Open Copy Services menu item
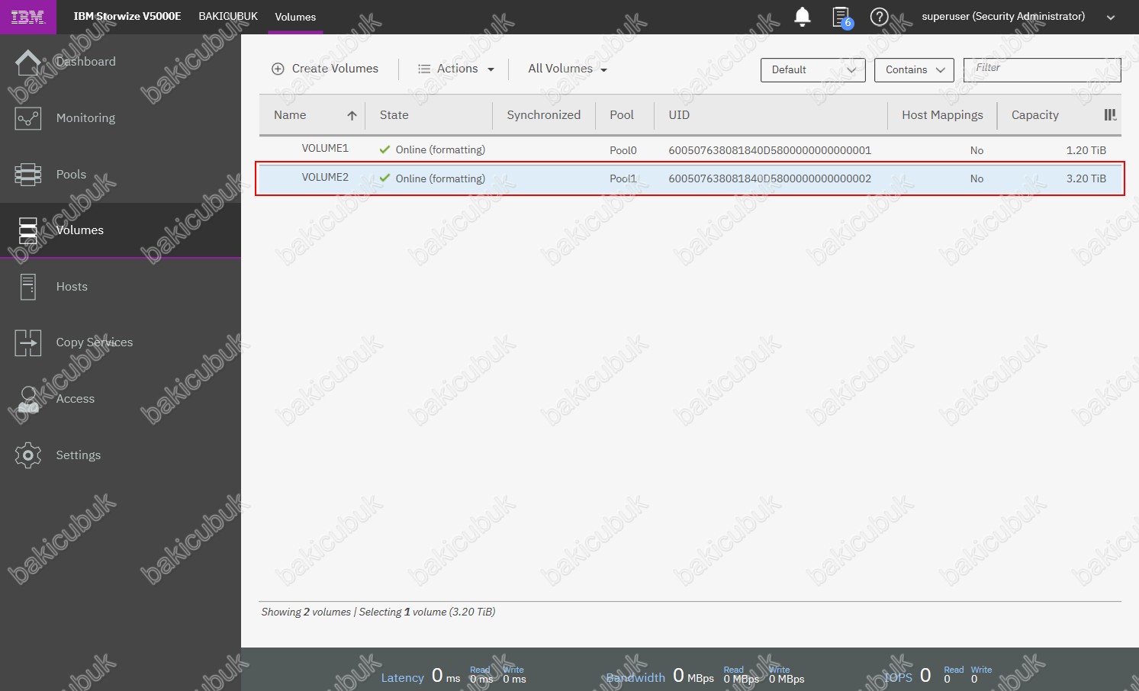This screenshot has width=1139, height=691. 95,342
